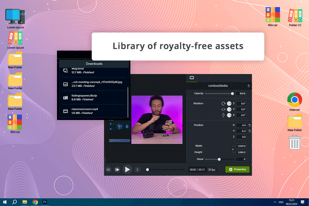Click the previous marker chevron button
309x206 pixels.
137,170
